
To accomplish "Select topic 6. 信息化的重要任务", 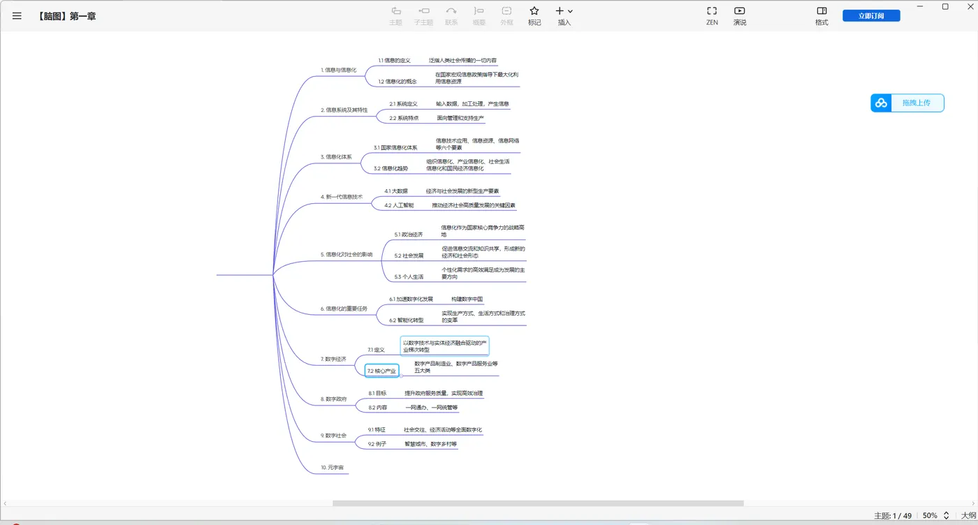I will click(344, 309).
